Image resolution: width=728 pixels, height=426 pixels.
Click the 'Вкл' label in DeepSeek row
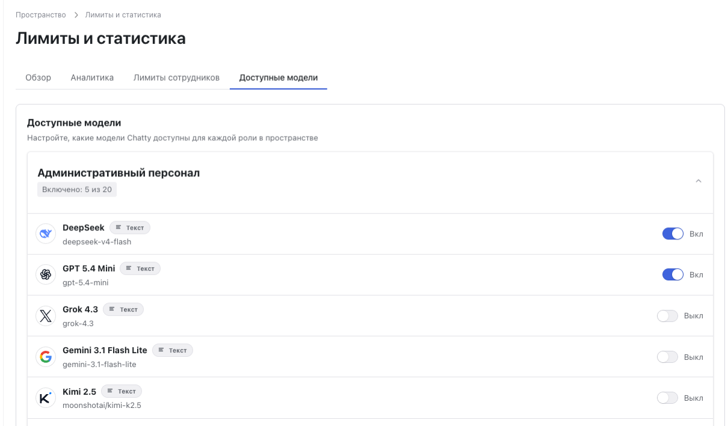pos(696,234)
